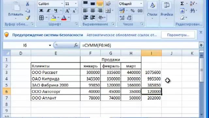Click the Name Box showing I6
The height and width of the screenshot is (118, 209).
25,45
